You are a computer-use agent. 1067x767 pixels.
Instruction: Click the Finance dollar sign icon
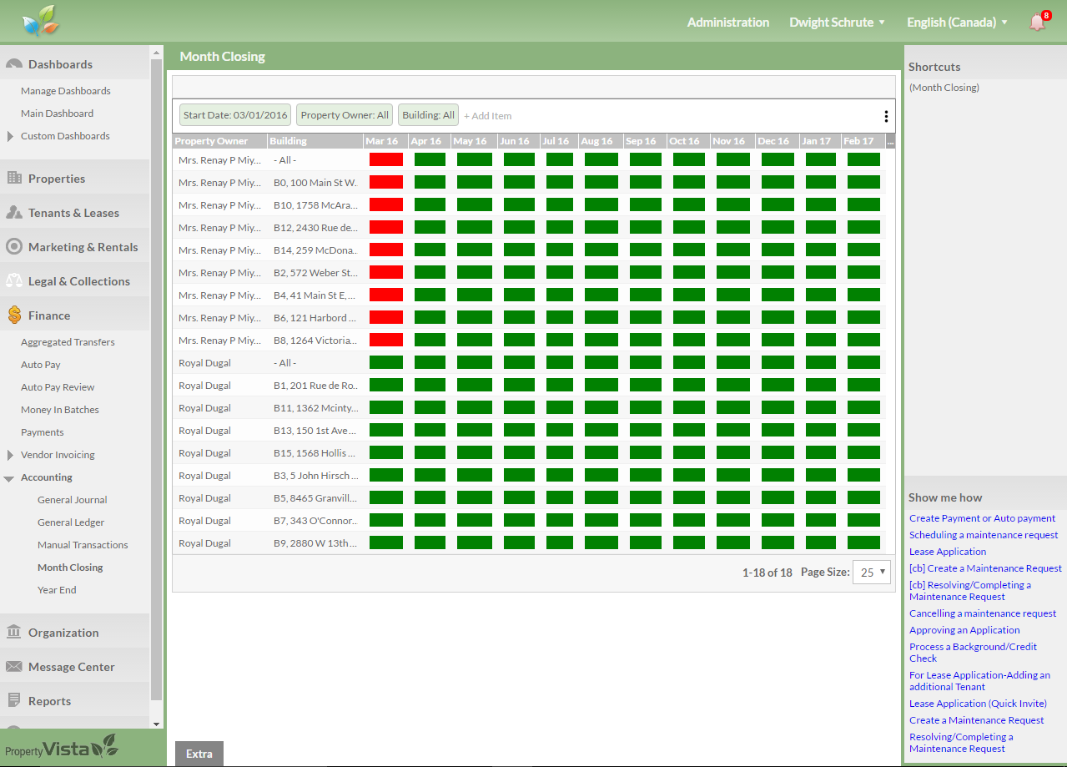[13, 315]
